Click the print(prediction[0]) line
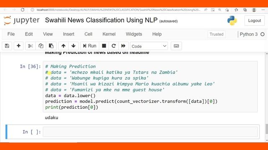 [x=72, y=107]
